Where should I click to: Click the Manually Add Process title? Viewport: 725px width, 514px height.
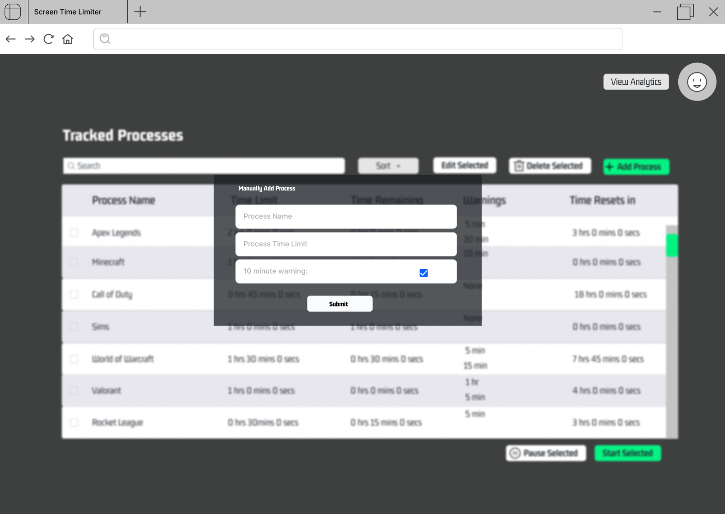[267, 189]
